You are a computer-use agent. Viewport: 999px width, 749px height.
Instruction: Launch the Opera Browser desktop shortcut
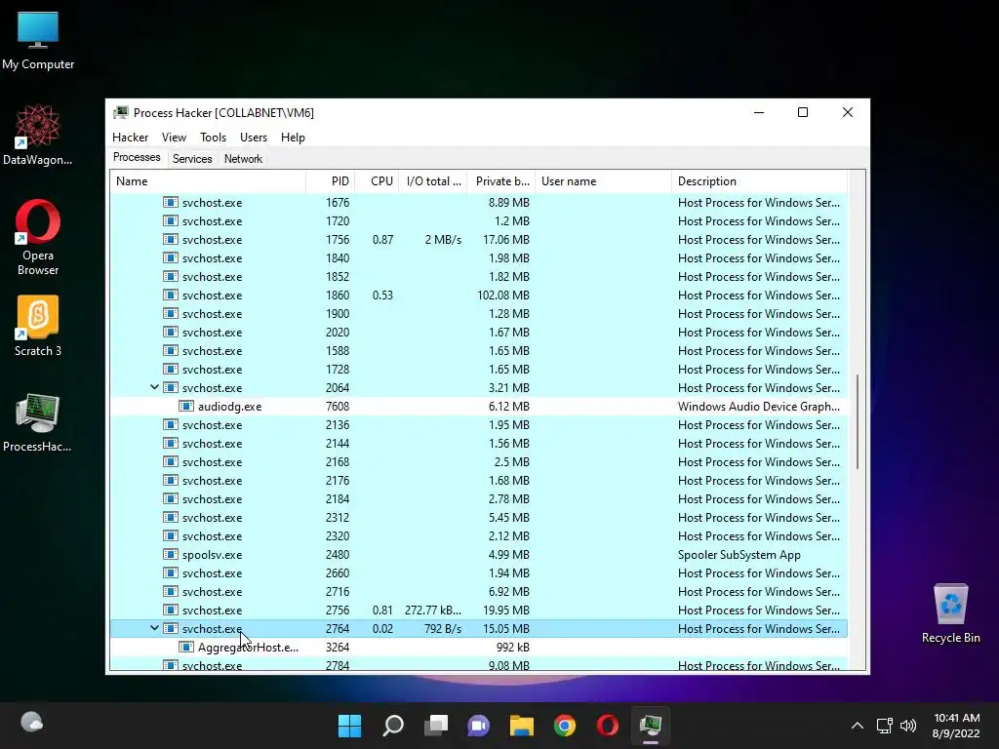tap(38, 238)
